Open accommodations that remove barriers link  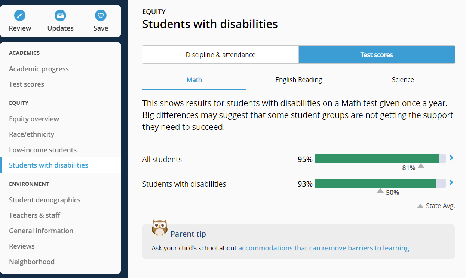(324, 248)
